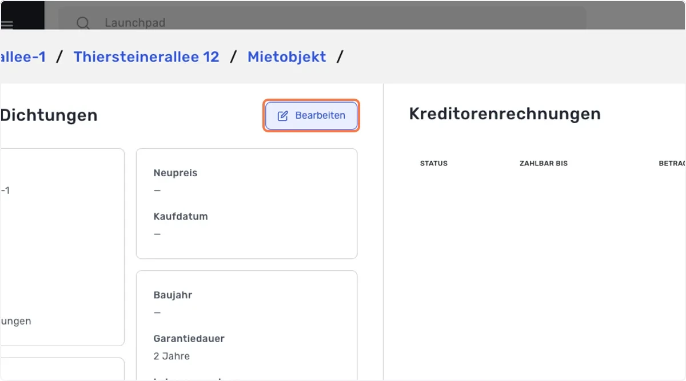Viewport: 686px width, 381px height.
Task: Open the hamburger menu icon
Action: tap(7, 25)
